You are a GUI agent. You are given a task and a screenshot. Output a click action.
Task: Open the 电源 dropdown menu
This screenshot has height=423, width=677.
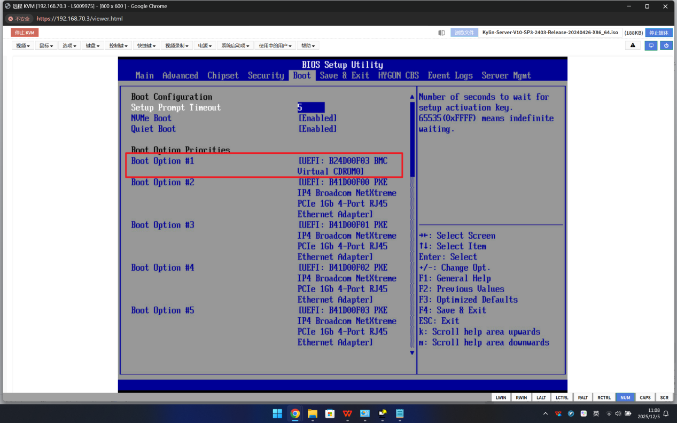[x=205, y=45]
